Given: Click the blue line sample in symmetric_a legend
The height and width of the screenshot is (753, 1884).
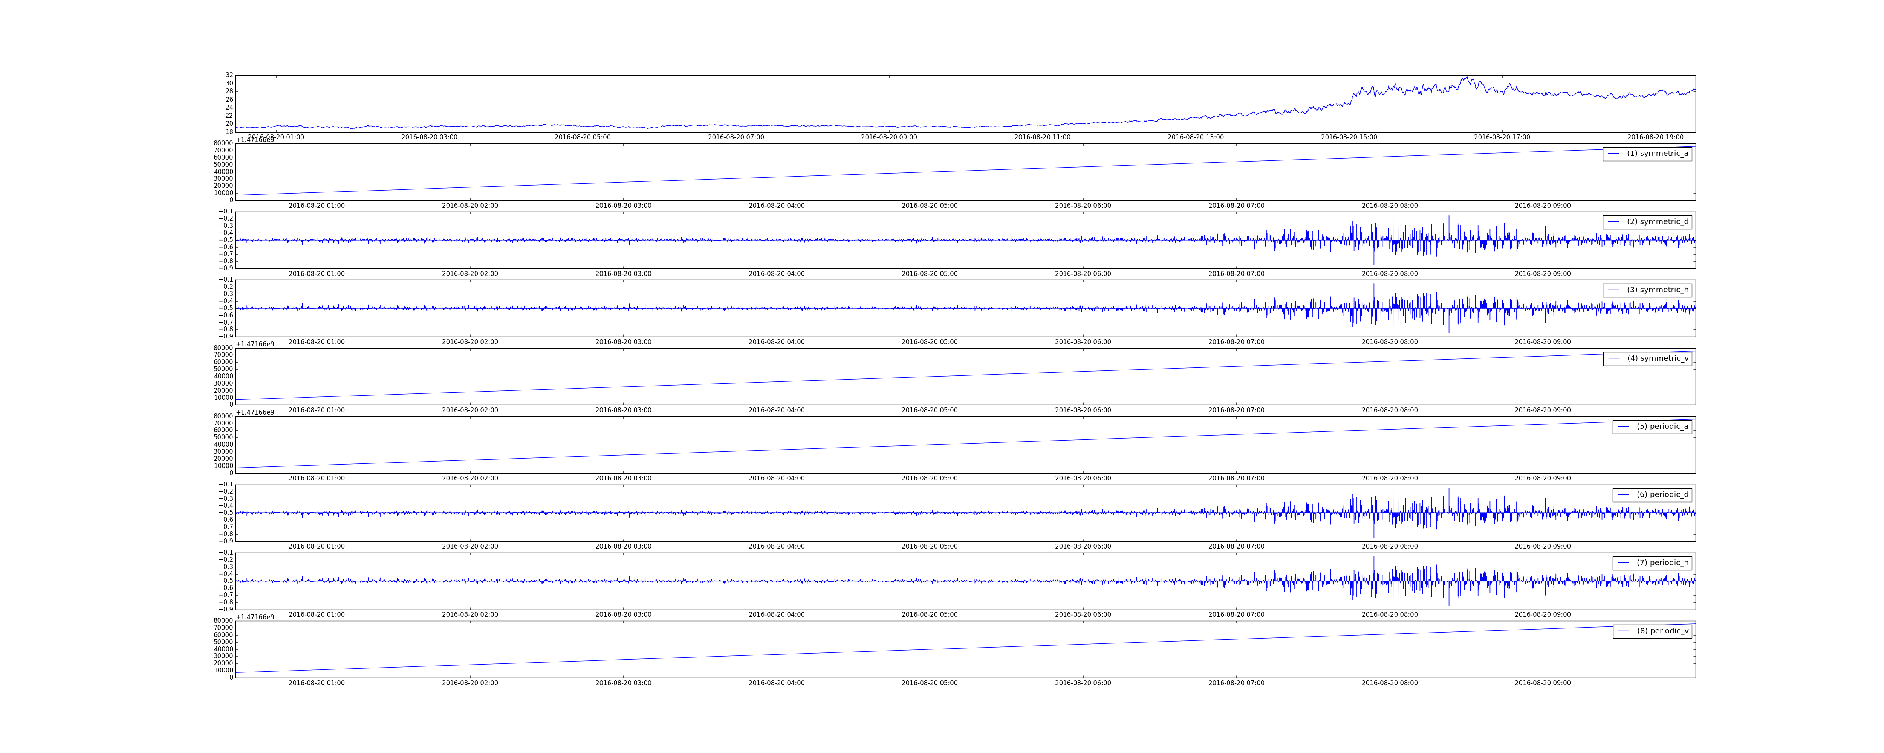Looking at the screenshot, I should pos(1613,154).
